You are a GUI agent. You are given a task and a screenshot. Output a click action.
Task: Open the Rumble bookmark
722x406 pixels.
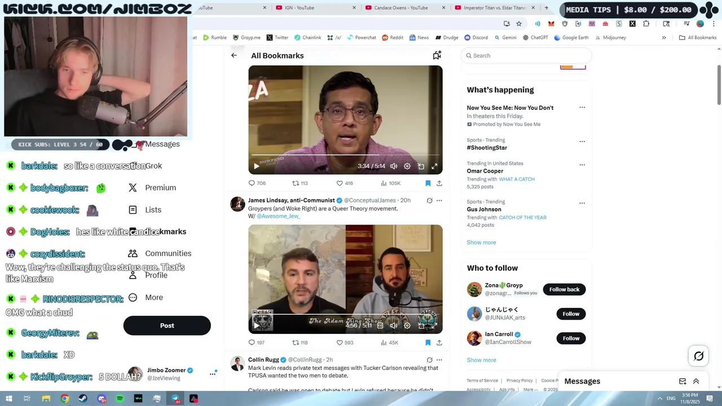point(214,38)
